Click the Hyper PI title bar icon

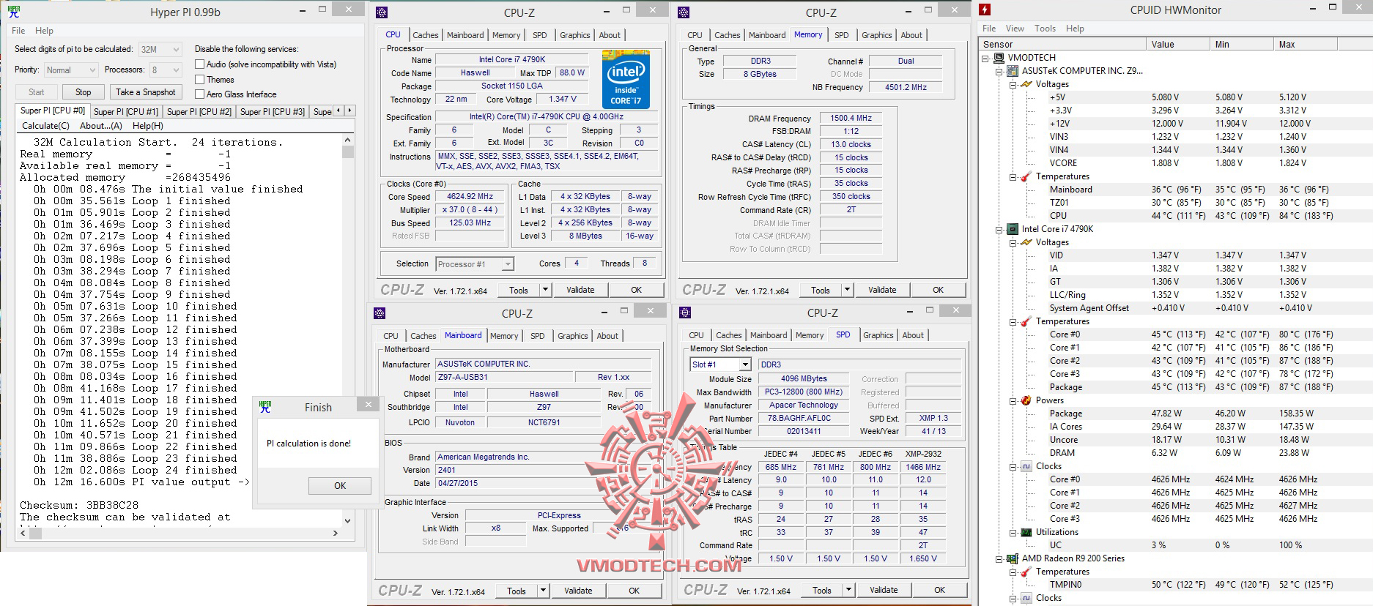pos(13,12)
